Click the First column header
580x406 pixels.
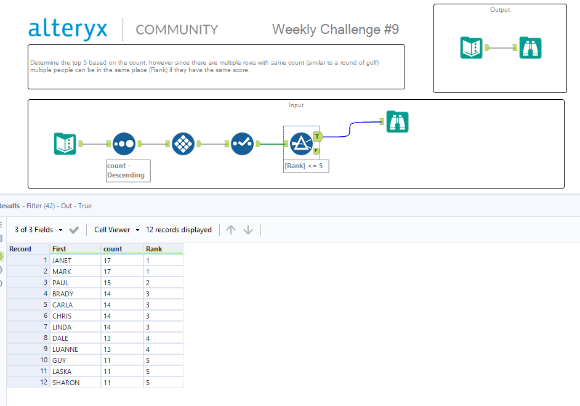[76, 249]
